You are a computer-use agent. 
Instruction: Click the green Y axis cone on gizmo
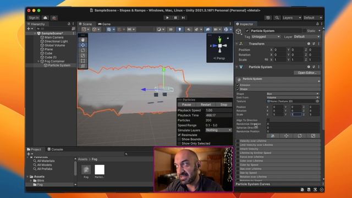(x=220, y=40)
